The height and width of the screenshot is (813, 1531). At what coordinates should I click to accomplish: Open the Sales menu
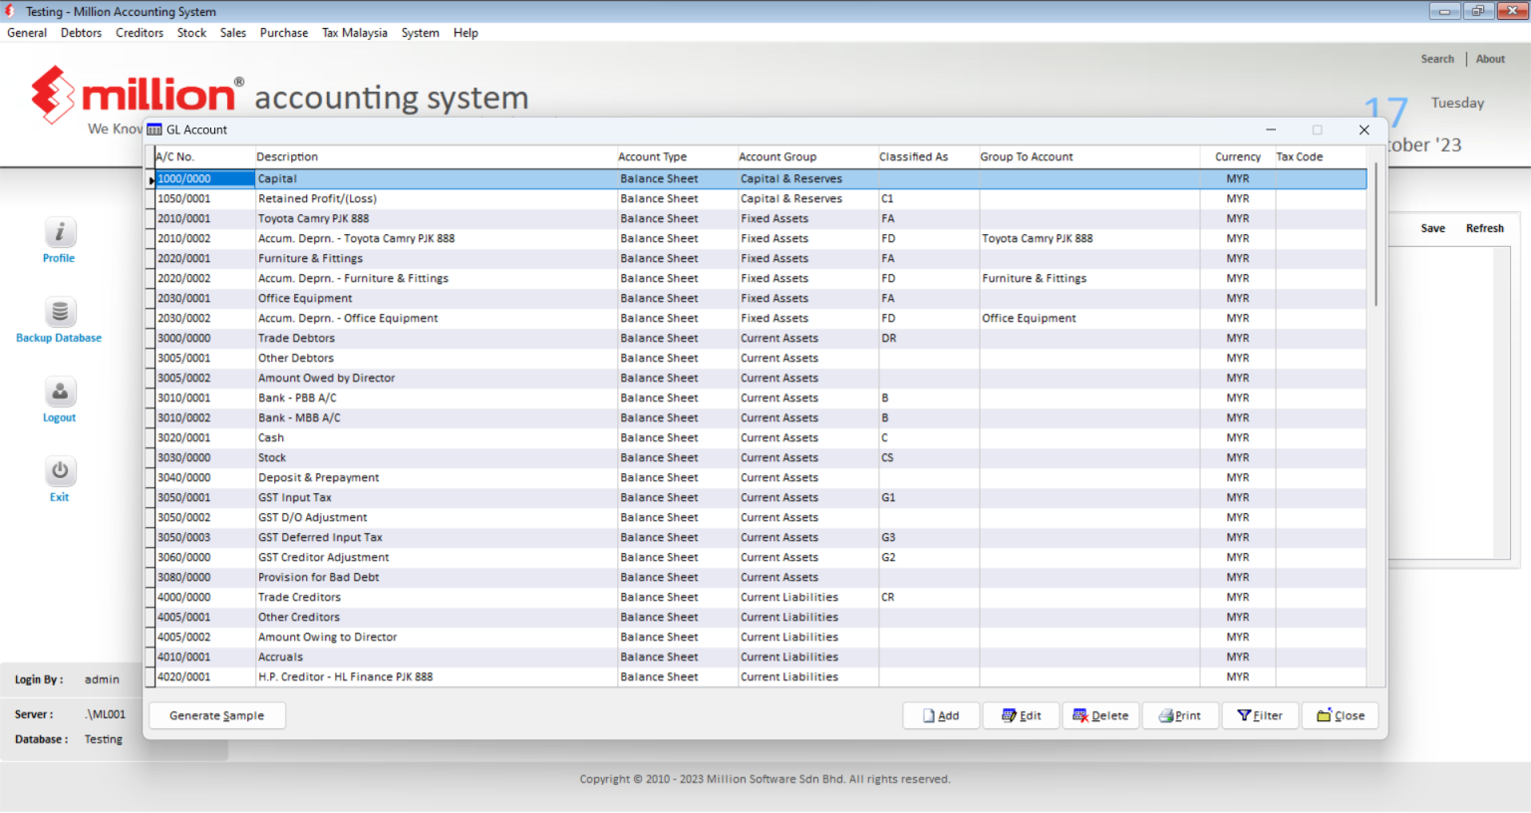coord(233,33)
